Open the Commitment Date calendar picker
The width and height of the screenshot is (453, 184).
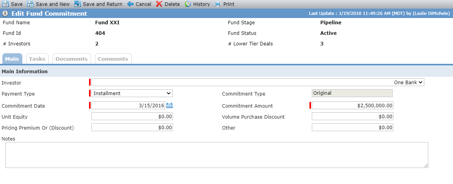click(x=169, y=105)
